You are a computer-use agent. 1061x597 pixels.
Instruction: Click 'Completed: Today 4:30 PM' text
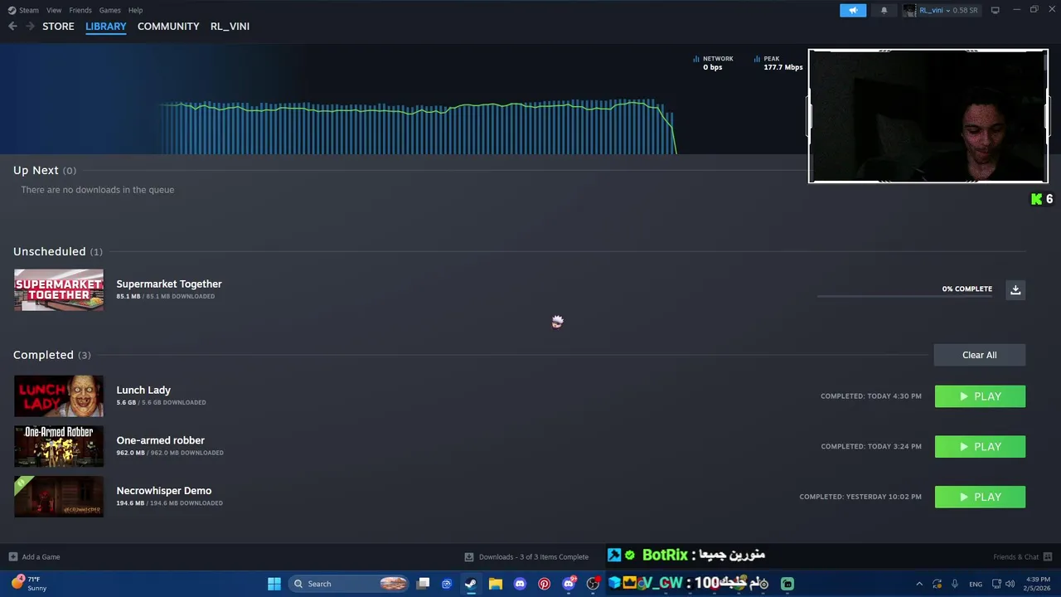point(871,396)
